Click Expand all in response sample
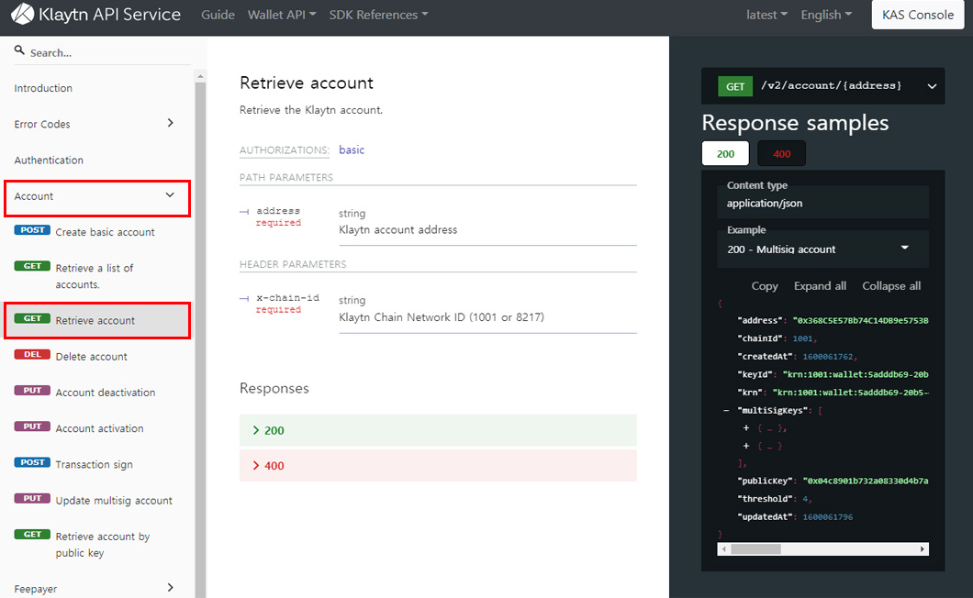Screen dimensions: 973x598 (x=820, y=286)
